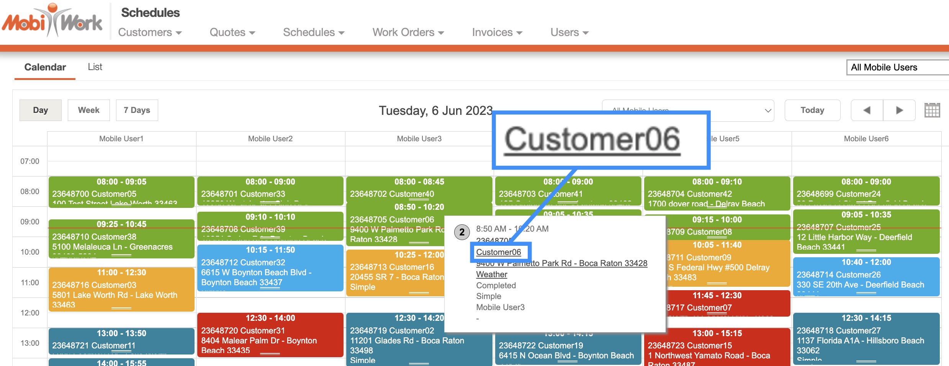This screenshot has width=949, height=366.
Task: Expand the Work Orders menu
Action: click(x=408, y=33)
